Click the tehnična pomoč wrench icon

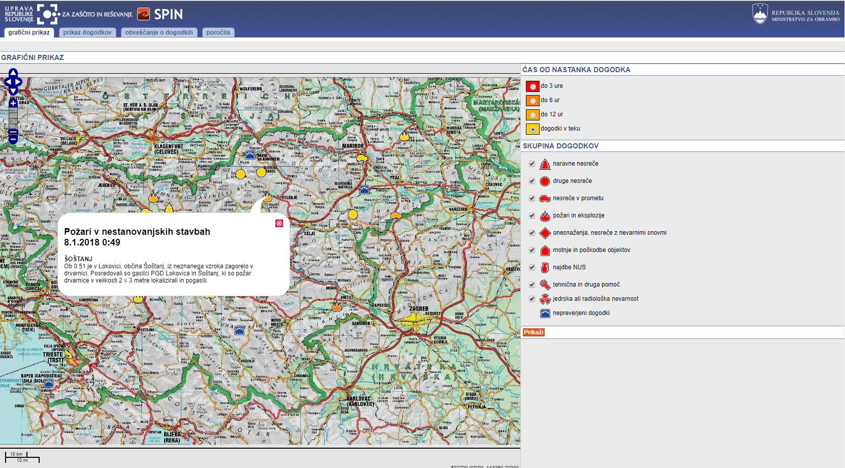(545, 285)
